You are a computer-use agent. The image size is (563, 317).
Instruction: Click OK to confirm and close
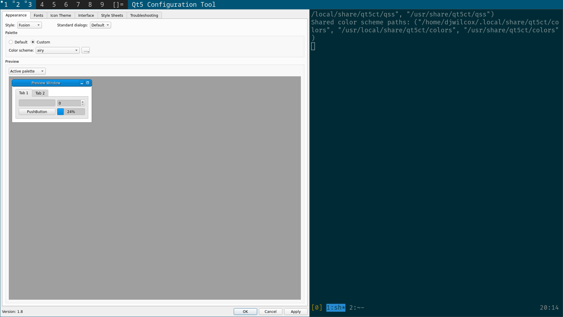pyautogui.click(x=245, y=311)
